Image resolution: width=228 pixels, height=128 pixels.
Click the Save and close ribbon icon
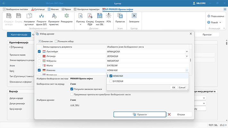click(9, 16)
